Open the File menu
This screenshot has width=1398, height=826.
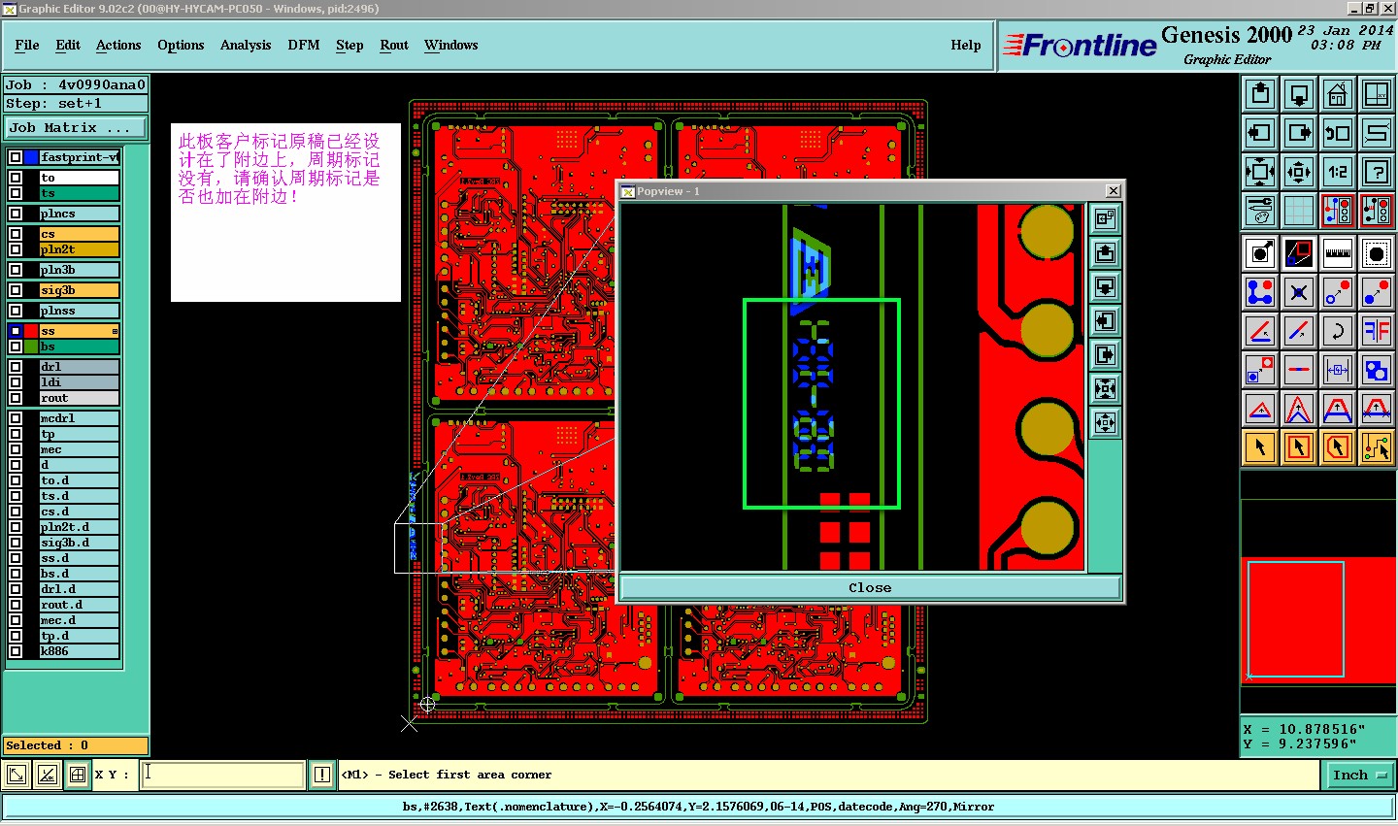27,45
